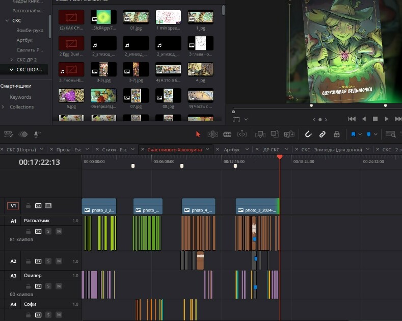Click the Play button in the viewer
The height and width of the screenshot is (321, 402).
(386, 119)
